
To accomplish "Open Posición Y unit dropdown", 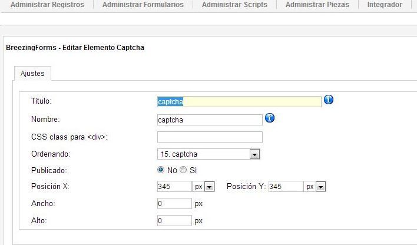I will [315, 187].
